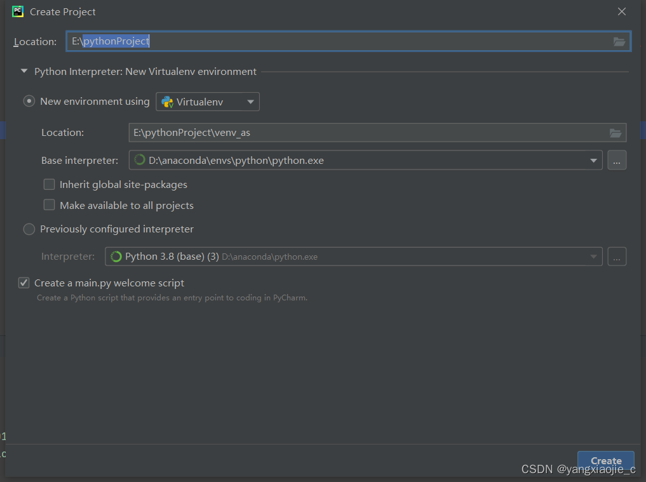Screen dimensions: 646x482
Task: Enable Inherit global site-packages checkbox
Action: pos(49,184)
